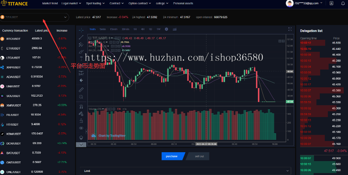Select the ruler measure tool
This screenshot has height=175, width=348.
coord(81,90)
